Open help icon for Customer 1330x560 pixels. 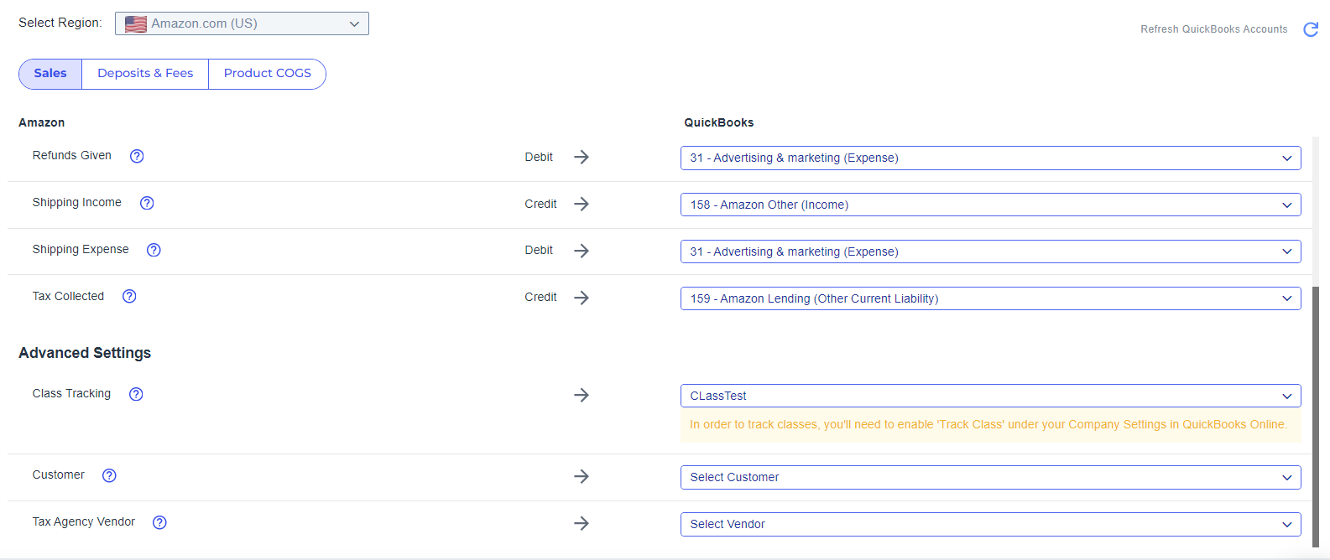109,475
